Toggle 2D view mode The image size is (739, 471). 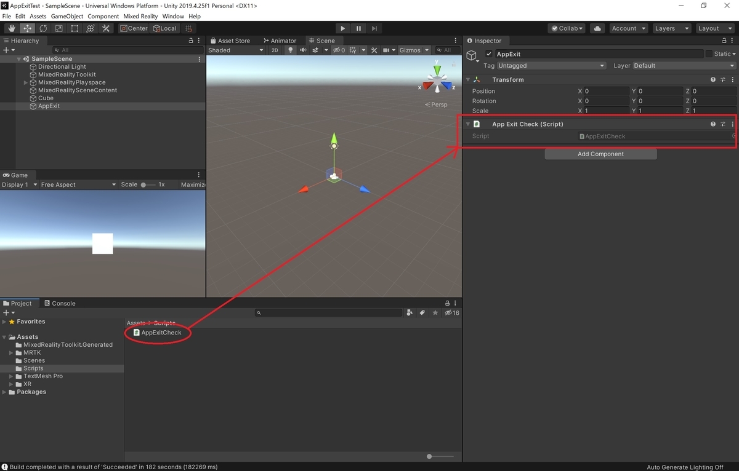275,50
